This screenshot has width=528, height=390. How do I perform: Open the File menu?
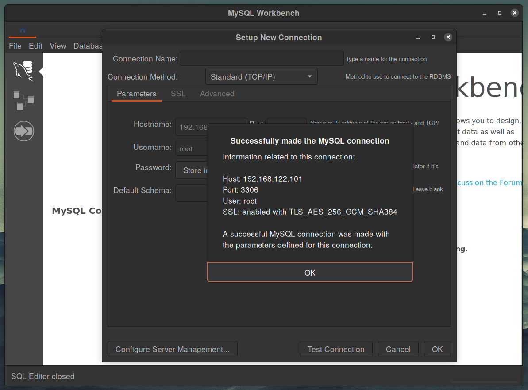click(x=15, y=45)
